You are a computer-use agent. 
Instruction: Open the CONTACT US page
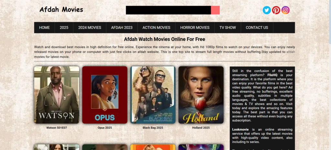(x=257, y=27)
